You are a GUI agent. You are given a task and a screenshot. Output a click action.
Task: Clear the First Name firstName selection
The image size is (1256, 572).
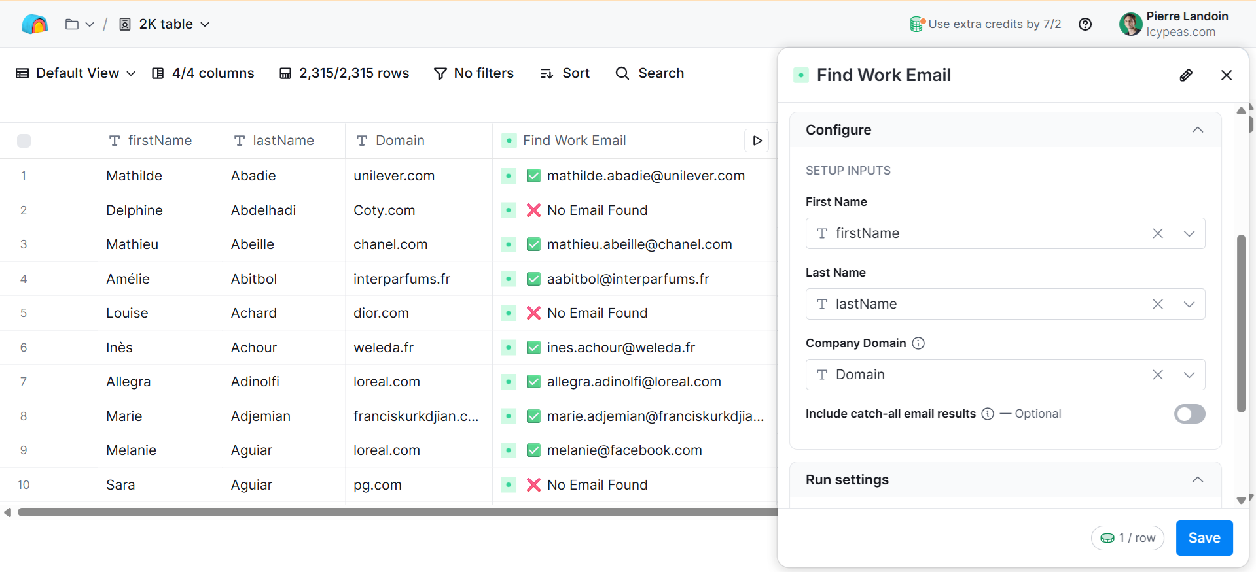coord(1158,233)
